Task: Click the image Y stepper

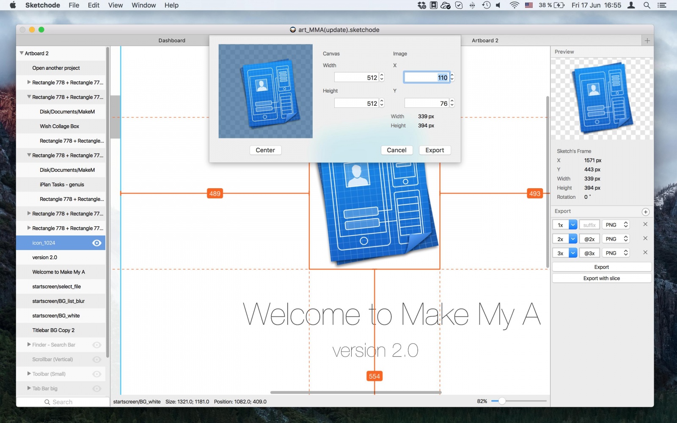Action: coord(452,103)
